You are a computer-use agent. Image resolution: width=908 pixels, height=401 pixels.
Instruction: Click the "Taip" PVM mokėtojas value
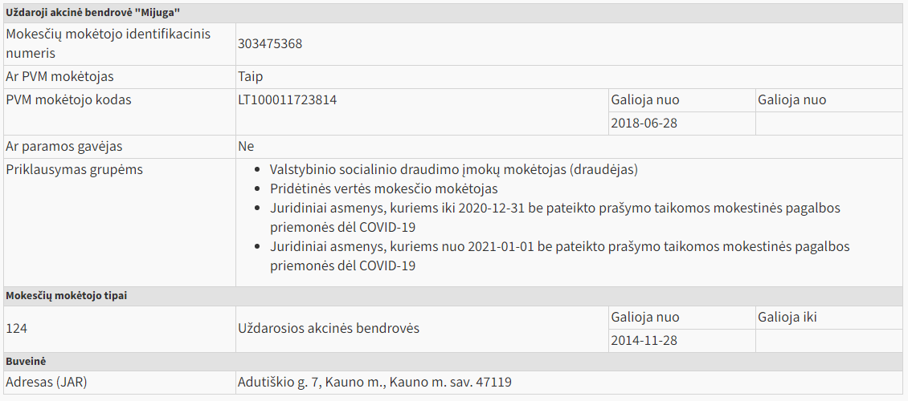tap(250, 77)
